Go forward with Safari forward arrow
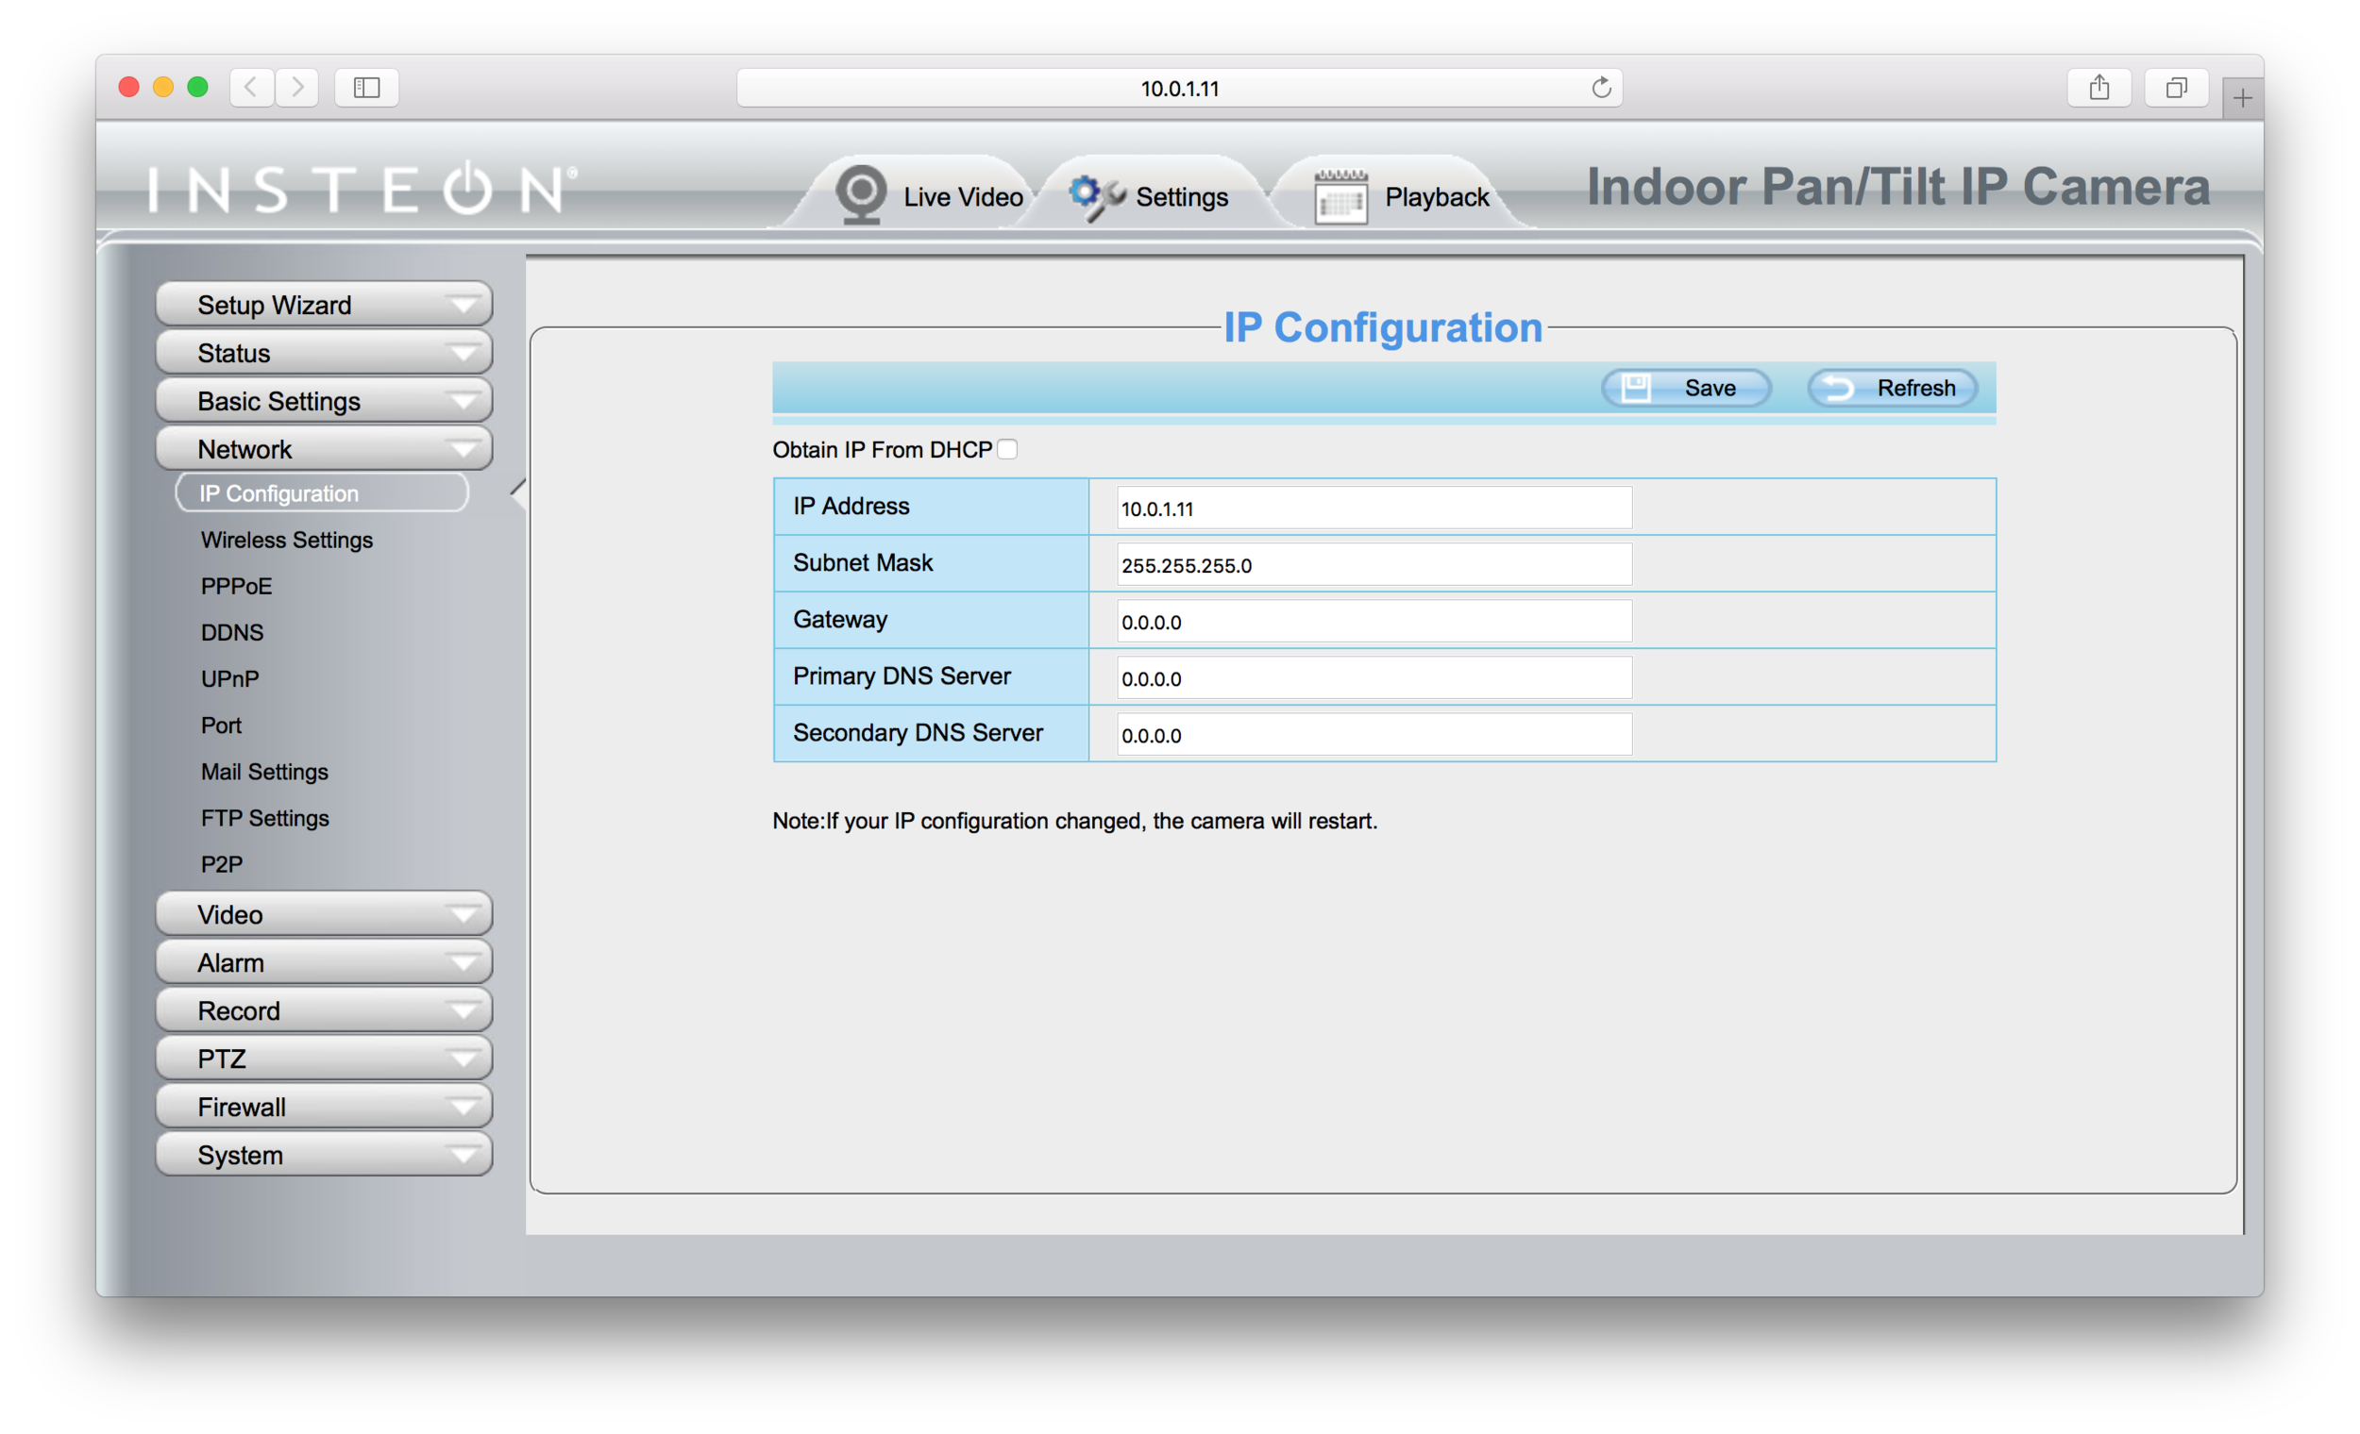The height and width of the screenshot is (1434, 2360). (297, 87)
